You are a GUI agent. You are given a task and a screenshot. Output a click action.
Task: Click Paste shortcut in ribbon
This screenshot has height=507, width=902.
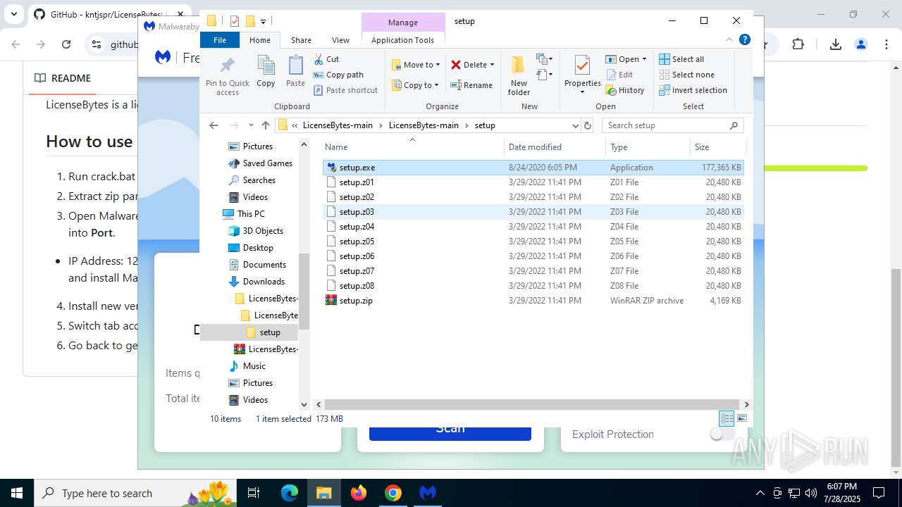pos(345,90)
